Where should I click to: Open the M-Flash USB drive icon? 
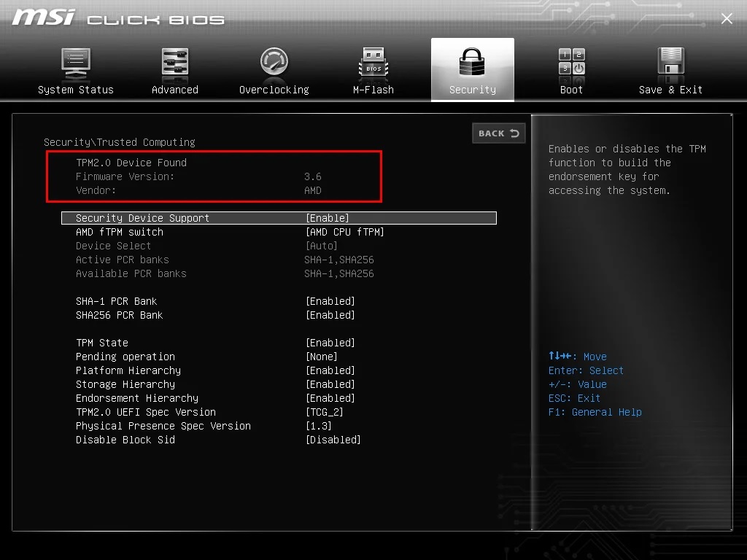(x=373, y=62)
